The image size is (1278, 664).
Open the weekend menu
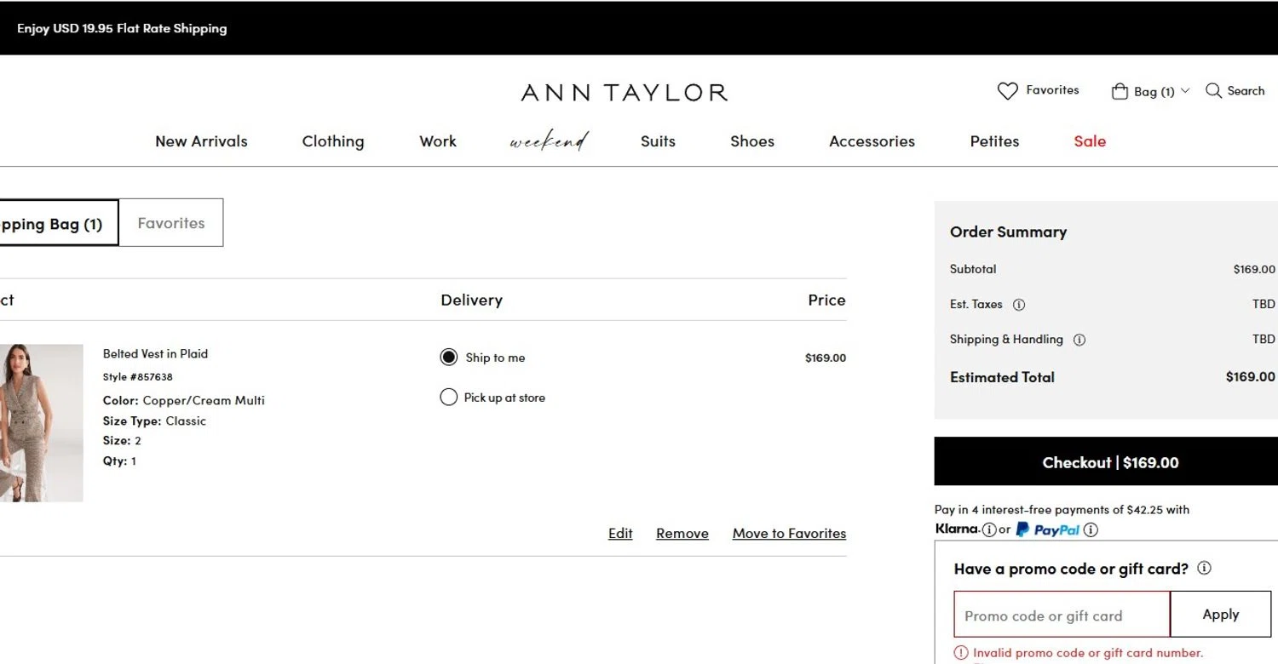[x=549, y=141]
